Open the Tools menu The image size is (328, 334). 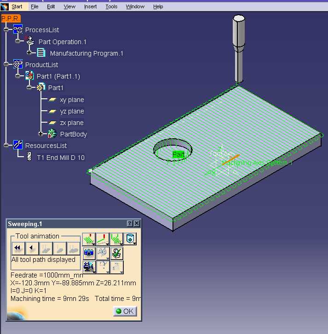pyautogui.click(x=111, y=6)
